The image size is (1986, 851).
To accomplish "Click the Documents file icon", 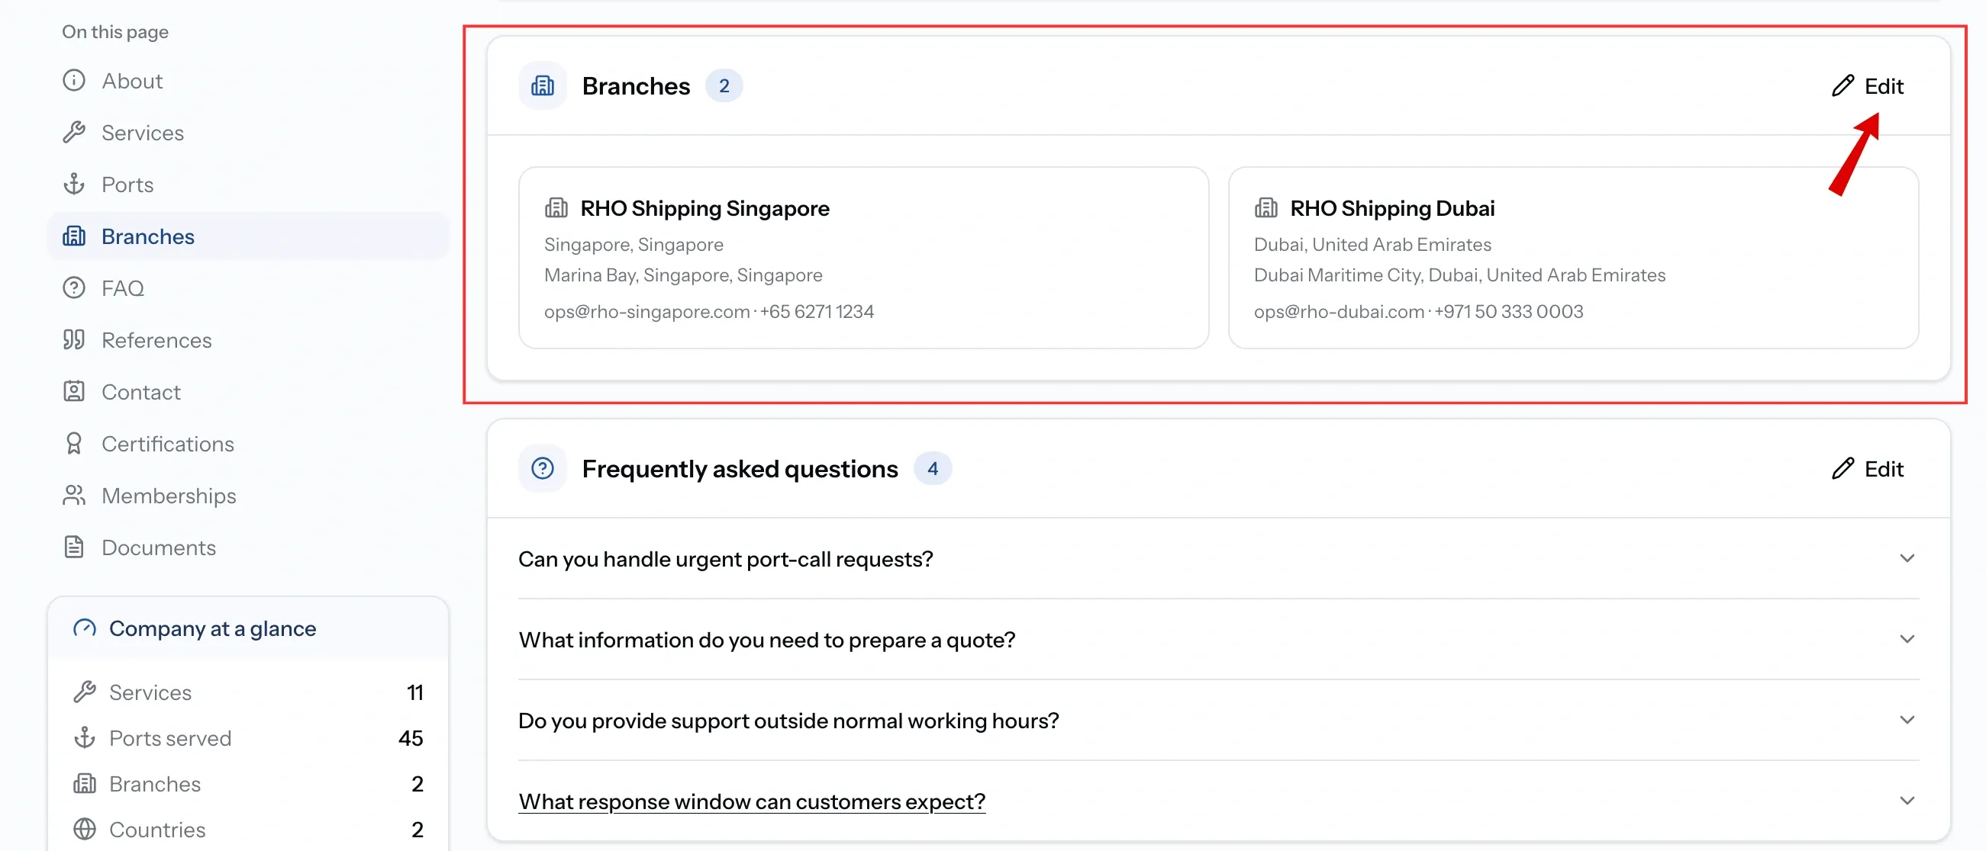I will pos(74,548).
